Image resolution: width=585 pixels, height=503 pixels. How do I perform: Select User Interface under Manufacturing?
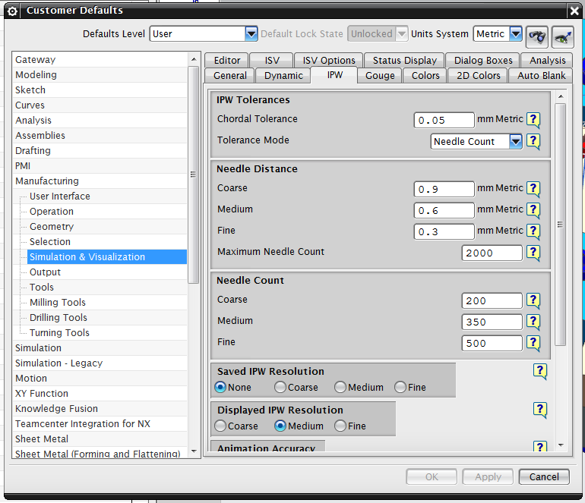(107, 196)
